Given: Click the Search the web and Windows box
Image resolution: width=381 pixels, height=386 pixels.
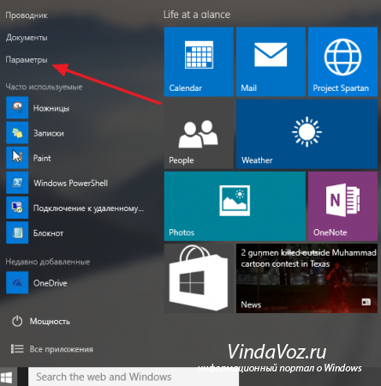Looking at the screenshot, I should (x=134, y=377).
